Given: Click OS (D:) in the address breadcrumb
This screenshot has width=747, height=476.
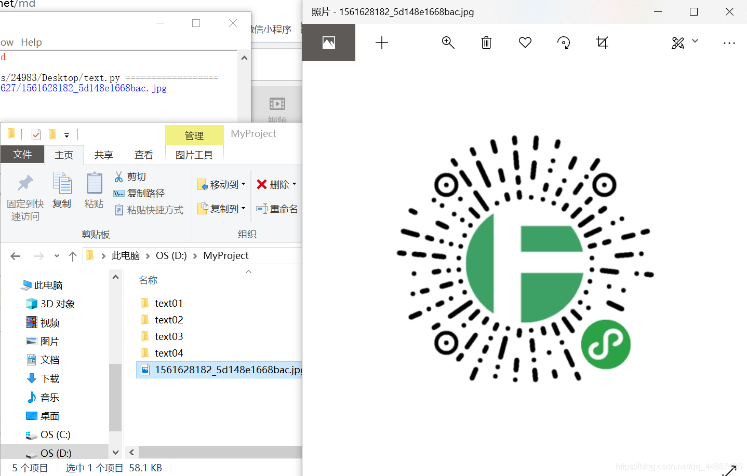Looking at the screenshot, I should 171,255.
